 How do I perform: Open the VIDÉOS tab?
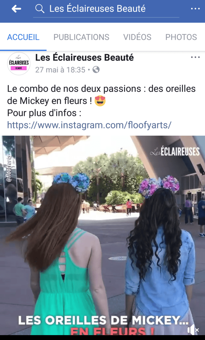pos(137,37)
